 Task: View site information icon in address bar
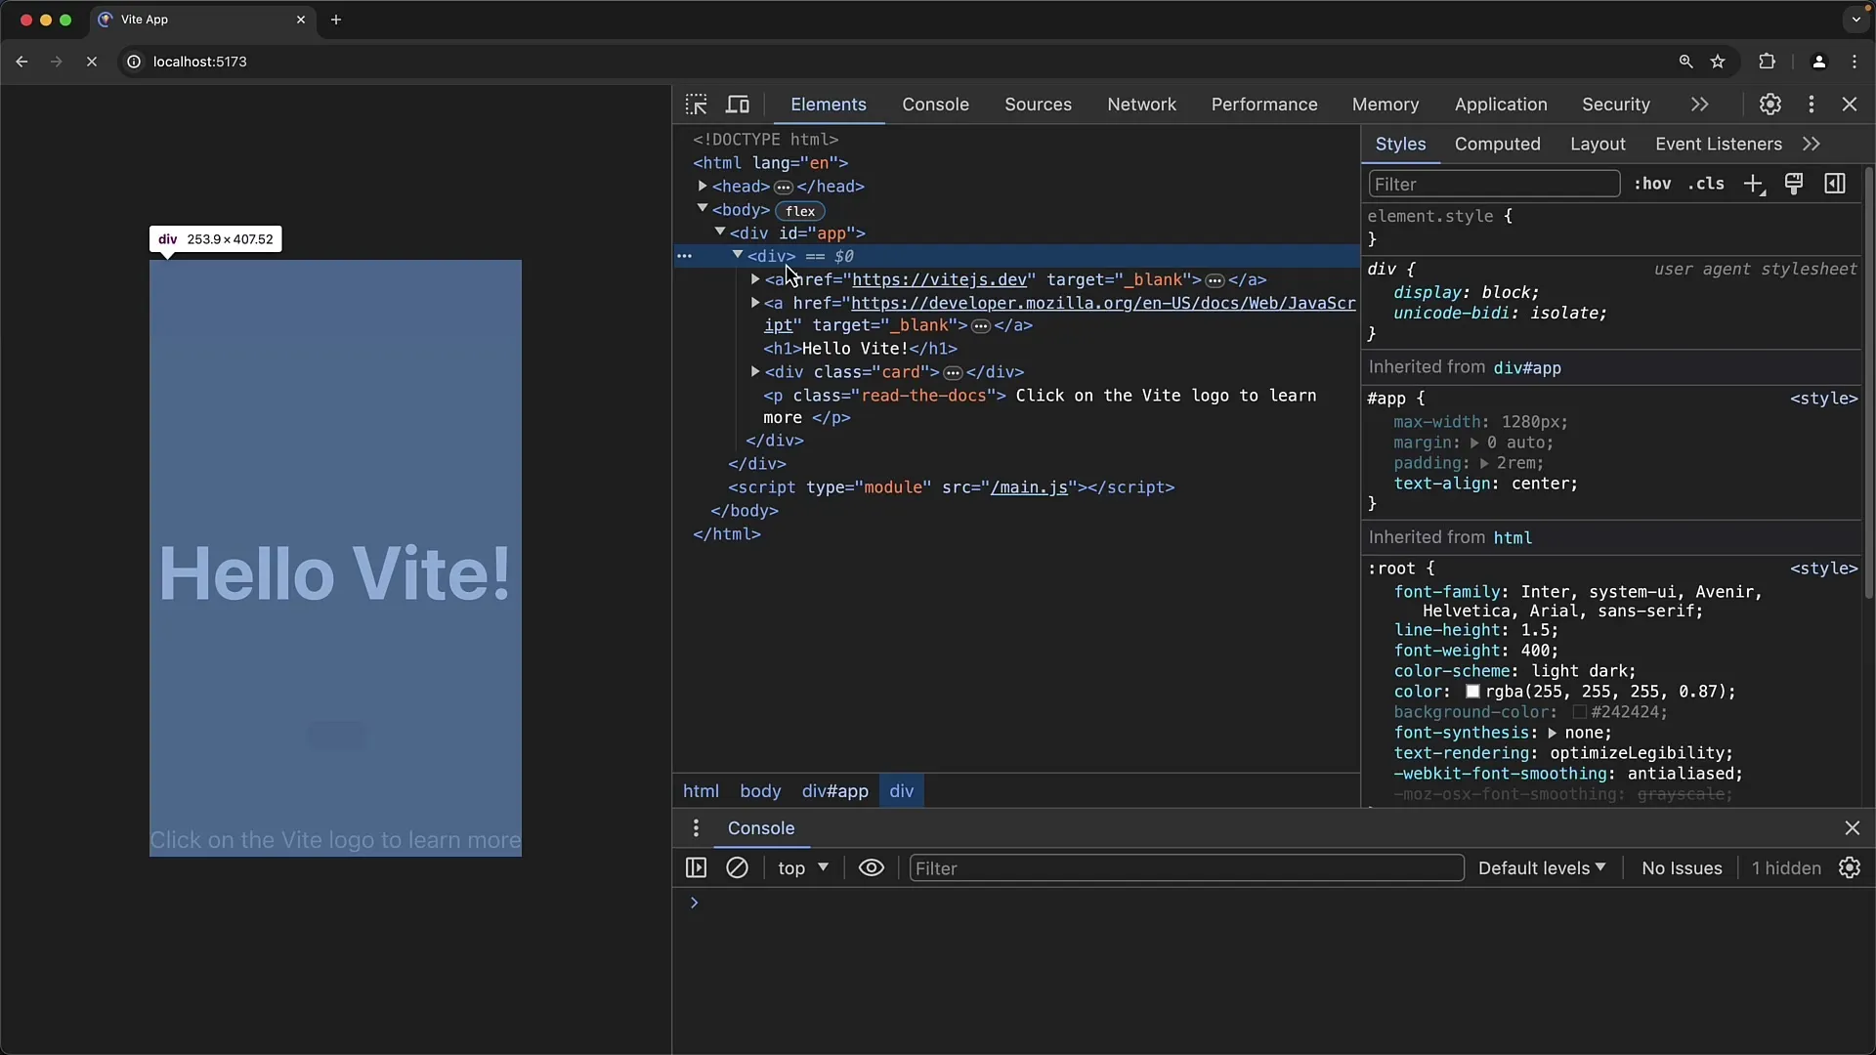coord(134,62)
